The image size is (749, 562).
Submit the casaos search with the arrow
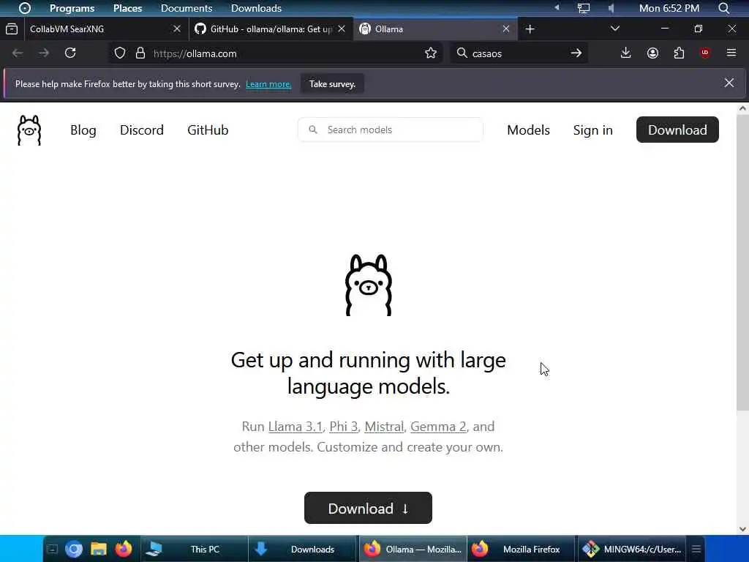576,53
